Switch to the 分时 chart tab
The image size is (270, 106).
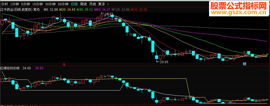coord(5,4)
